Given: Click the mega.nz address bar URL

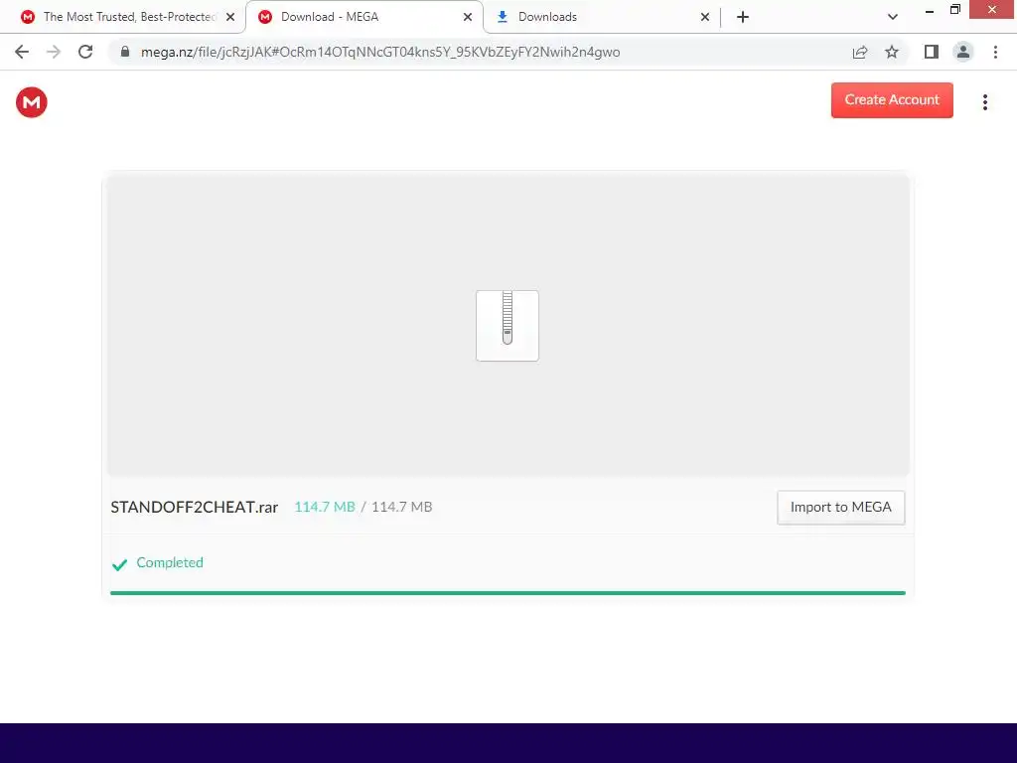Looking at the screenshot, I should pyautogui.click(x=380, y=52).
